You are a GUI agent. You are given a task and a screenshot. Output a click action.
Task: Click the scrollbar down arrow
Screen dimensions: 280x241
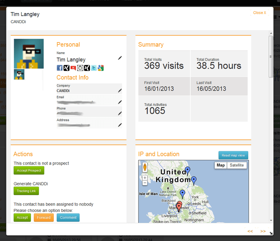pyautogui.click(x=271, y=220)
